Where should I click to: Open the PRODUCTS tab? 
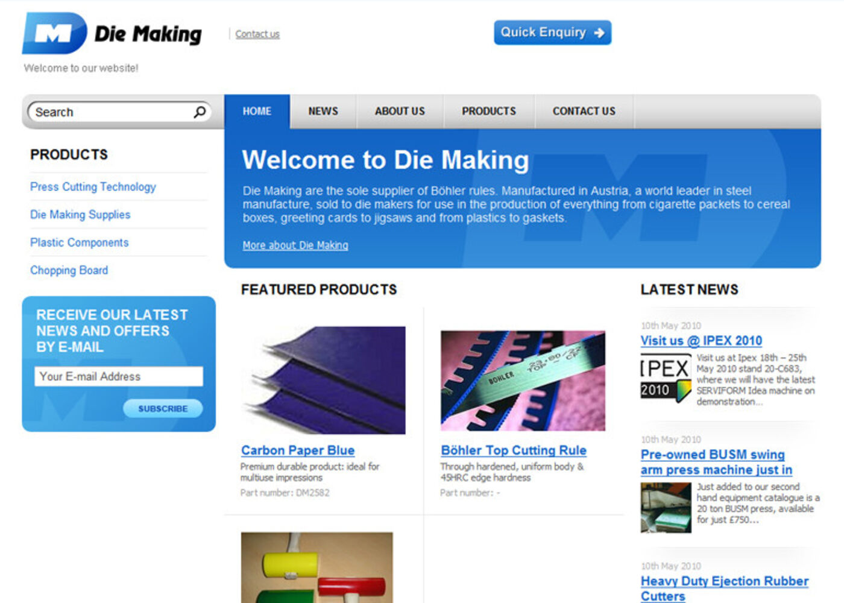tap(489, 111)
